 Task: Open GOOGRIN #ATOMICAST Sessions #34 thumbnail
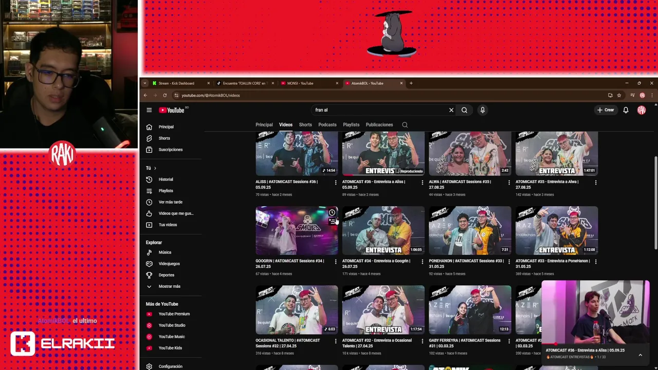tap(297, 231)
